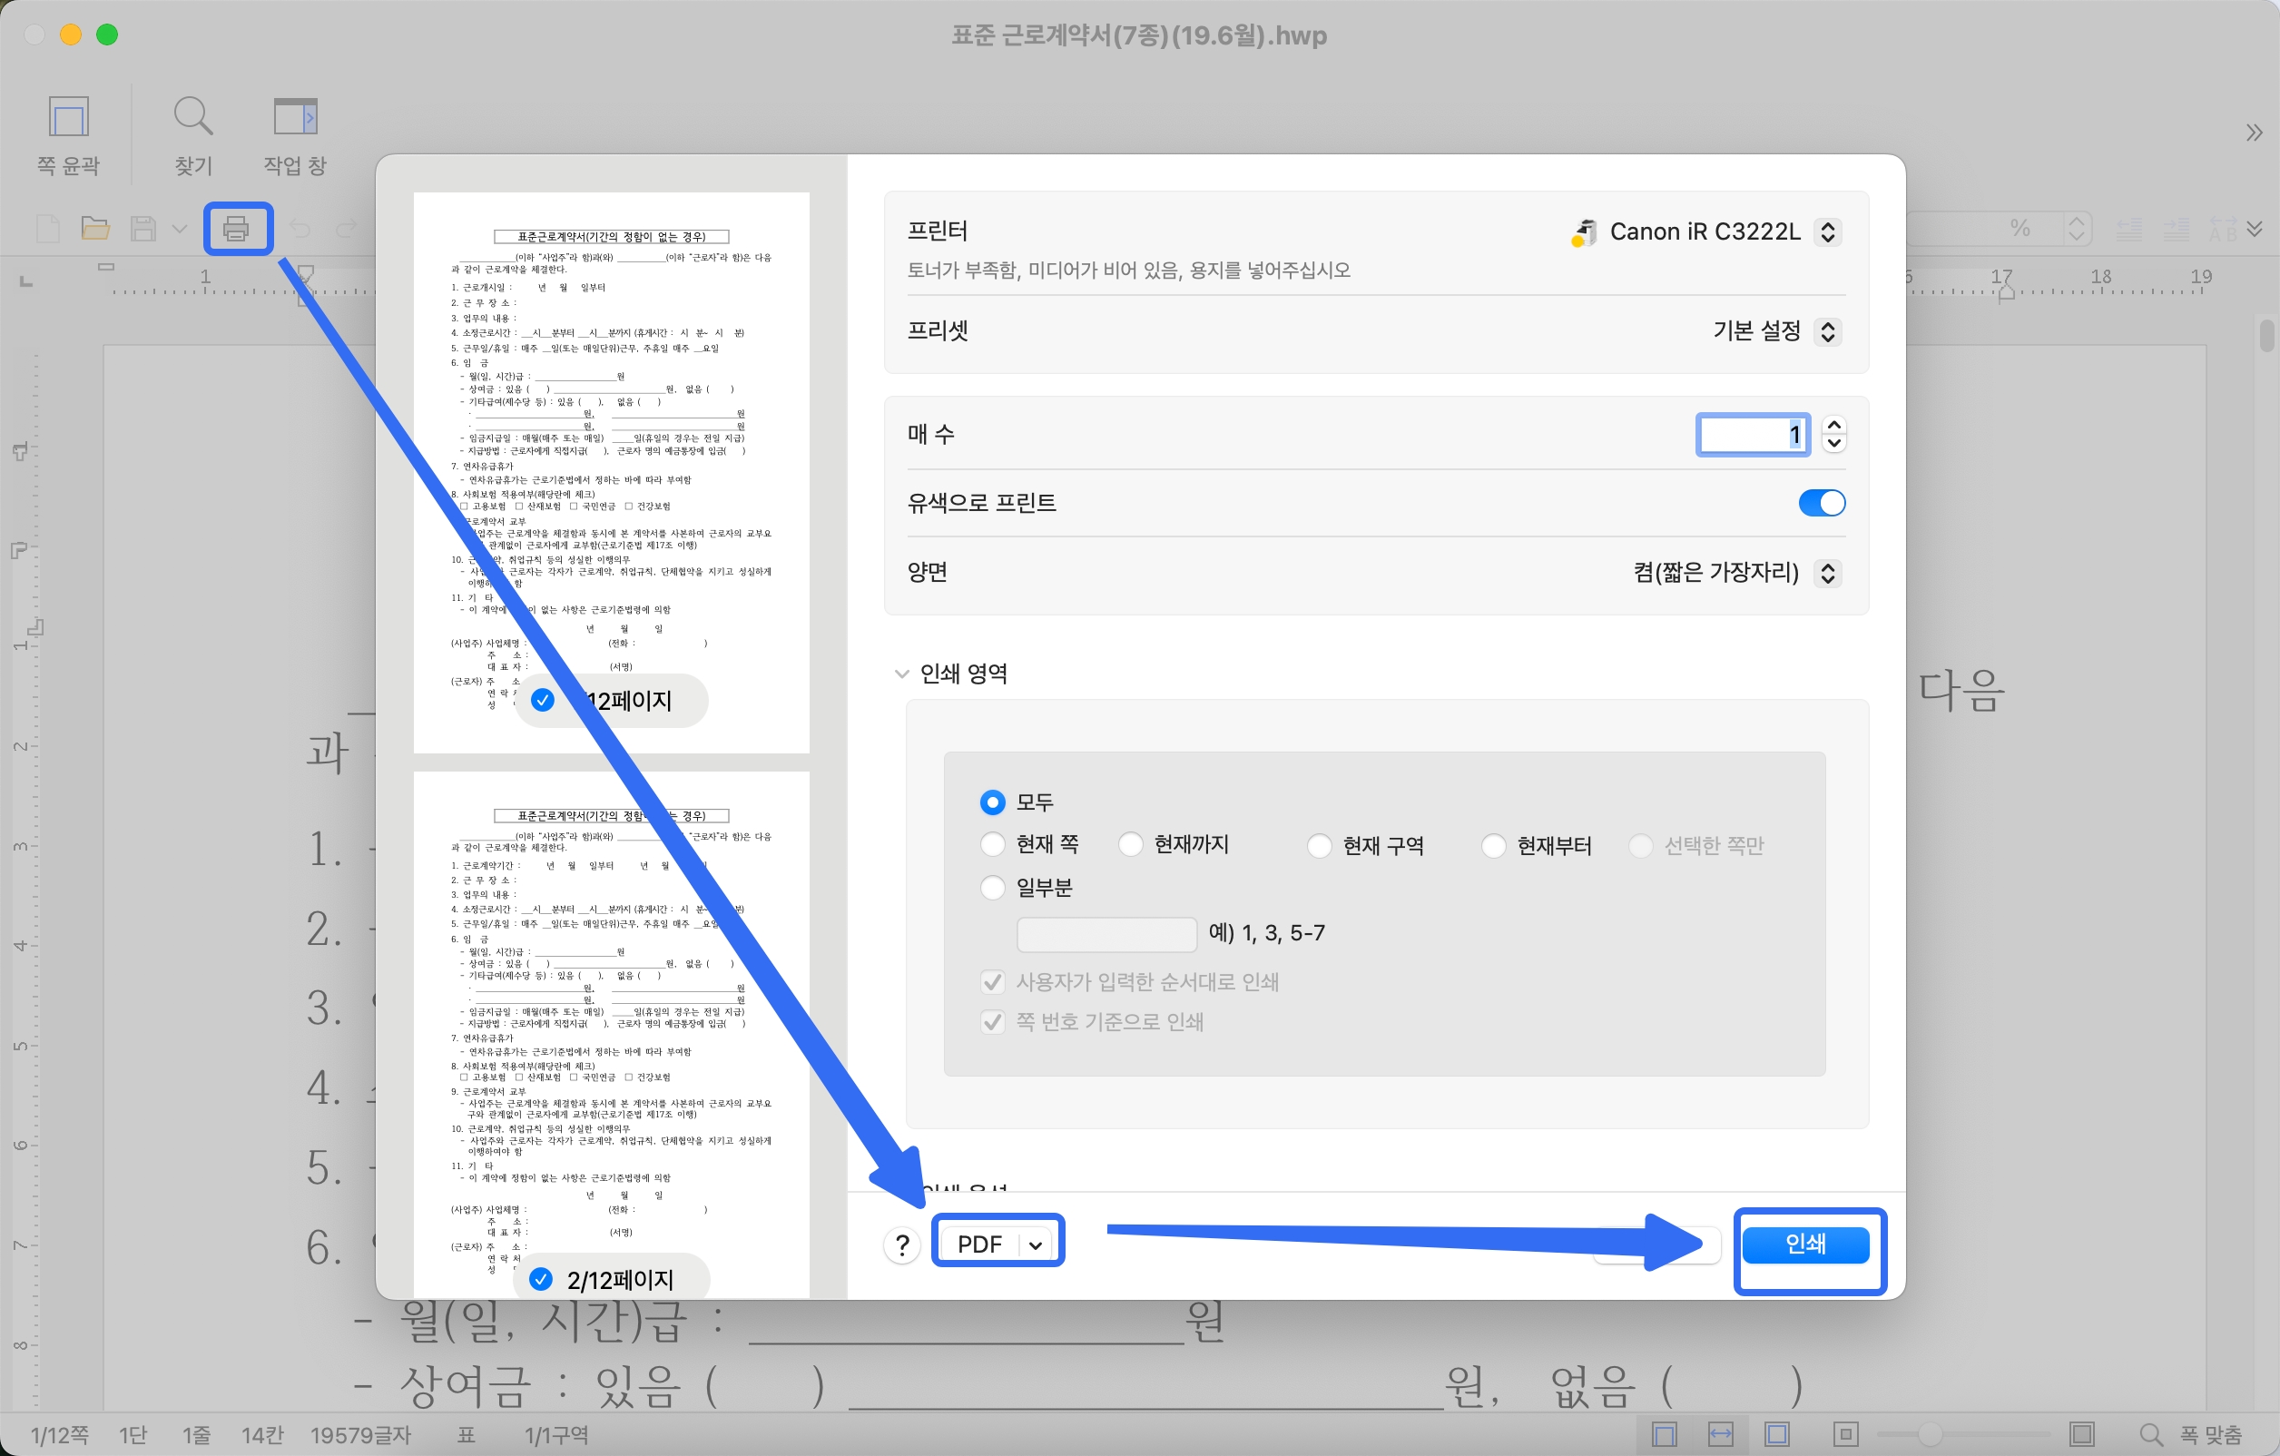Select the 현재까지 radio button
The width and height of the screenshot is (2280, 1456).
coord(1131,843)
